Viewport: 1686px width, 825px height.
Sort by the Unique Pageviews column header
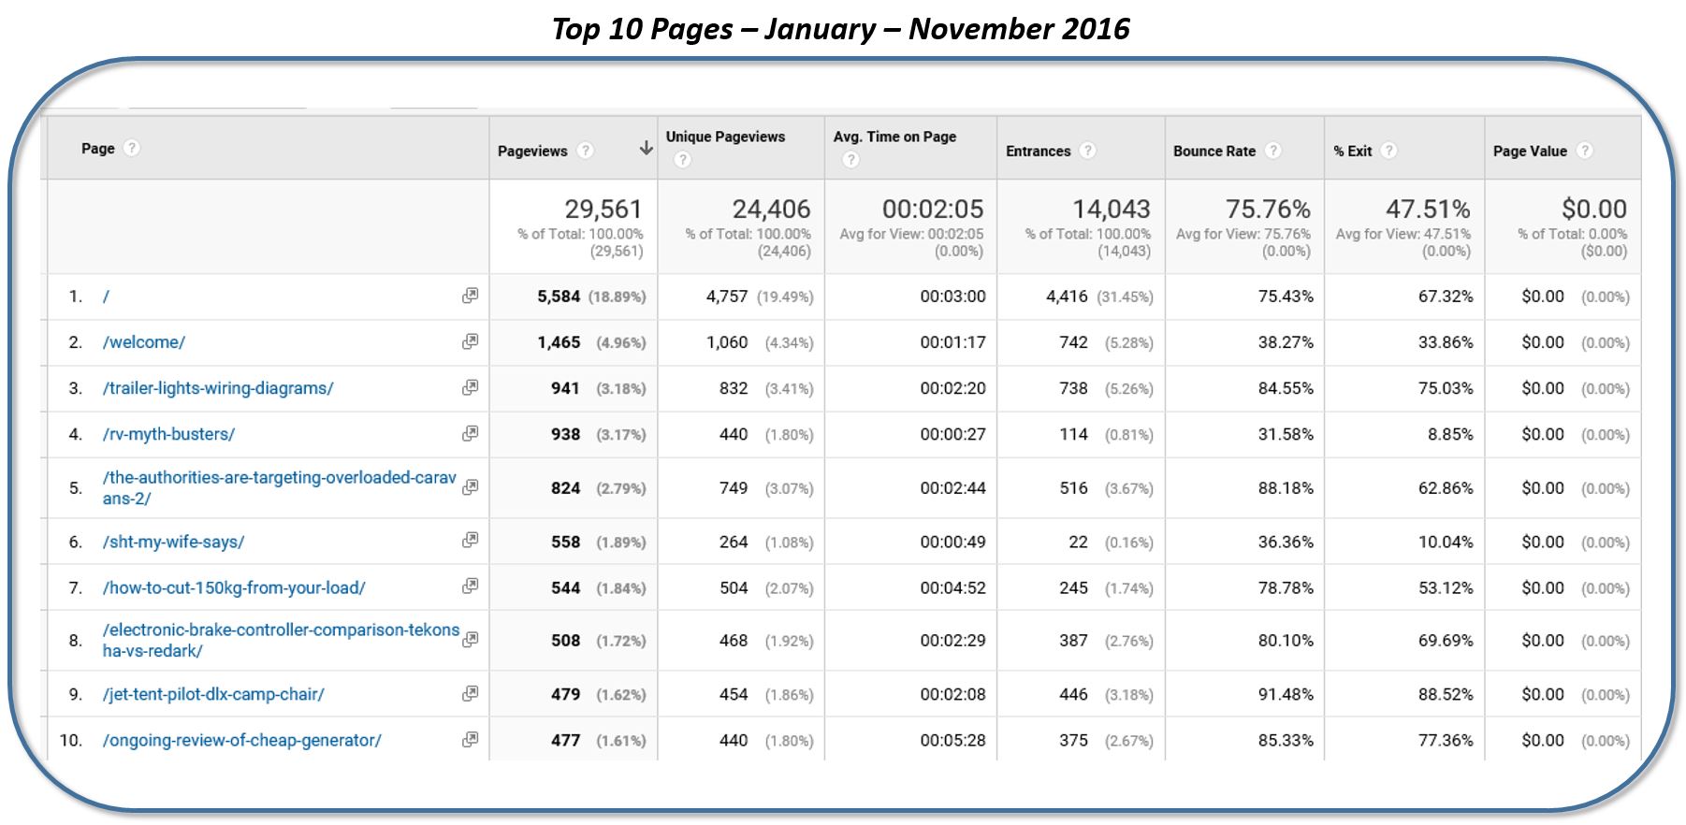click(725, 137)
